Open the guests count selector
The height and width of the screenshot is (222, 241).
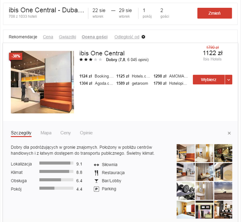pyautogui.click(x=162, y=13)
